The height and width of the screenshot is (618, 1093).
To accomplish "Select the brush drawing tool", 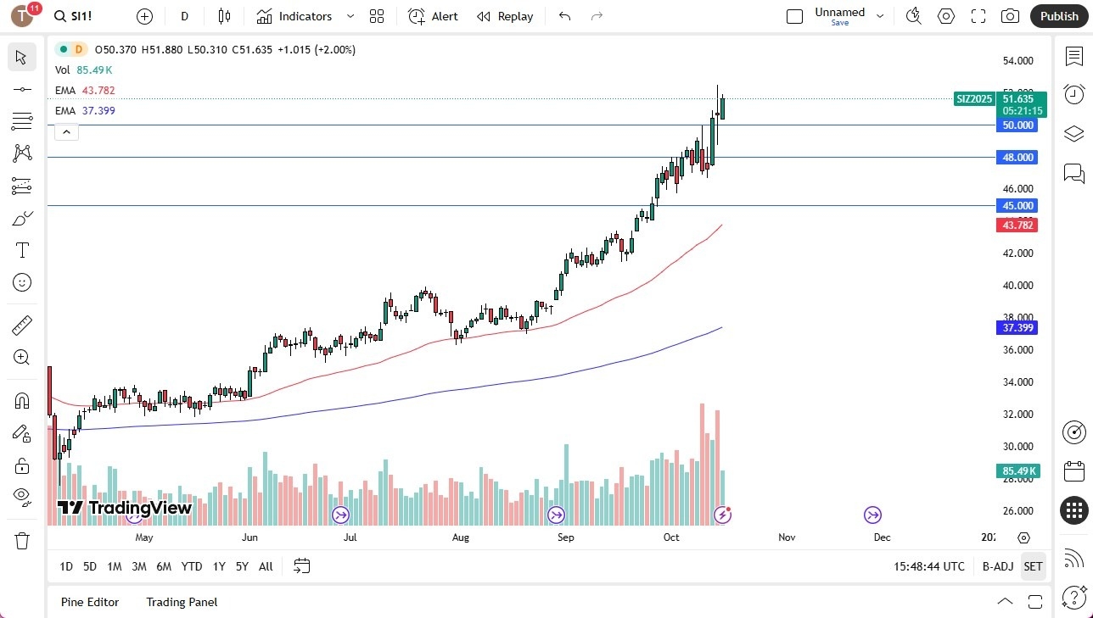I will (21, 218).
